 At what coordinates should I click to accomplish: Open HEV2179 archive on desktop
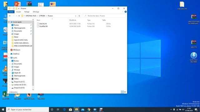click(194, 44)
